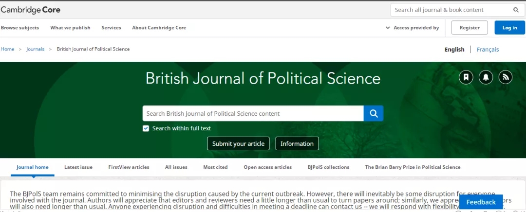This screenshot has height=212, width=526.
Task: Expand the Access provided by dropdown
Action: click(412, 28)
